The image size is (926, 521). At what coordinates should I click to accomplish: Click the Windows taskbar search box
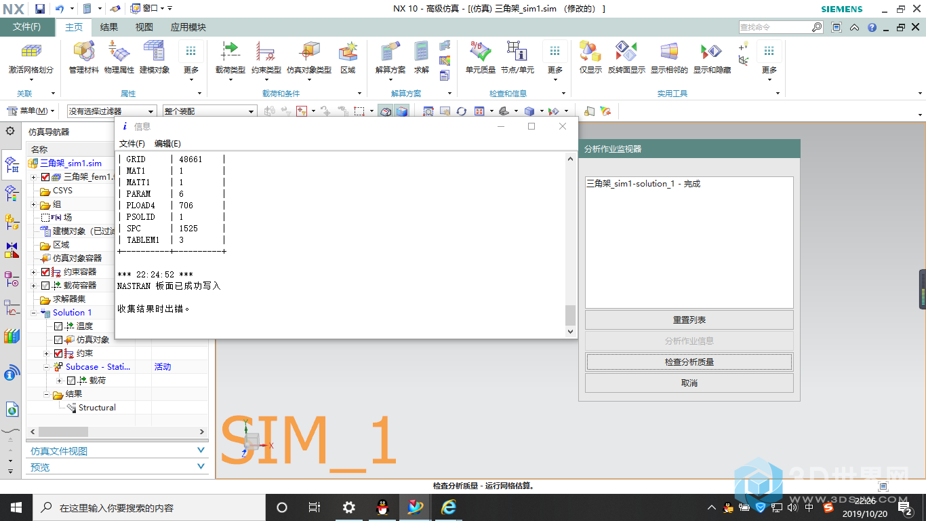(149, 507)
